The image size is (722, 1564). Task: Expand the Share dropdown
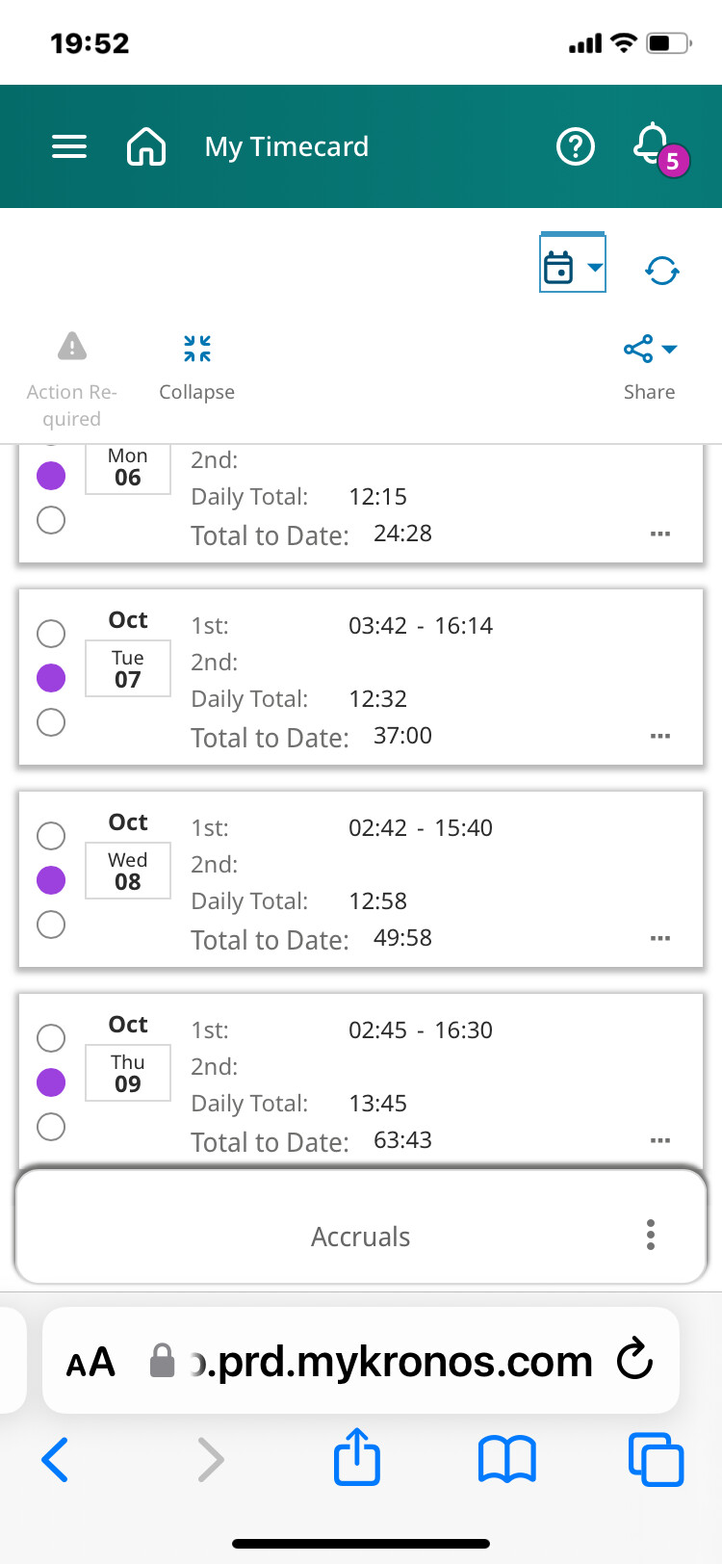click(x=650, y=349)
